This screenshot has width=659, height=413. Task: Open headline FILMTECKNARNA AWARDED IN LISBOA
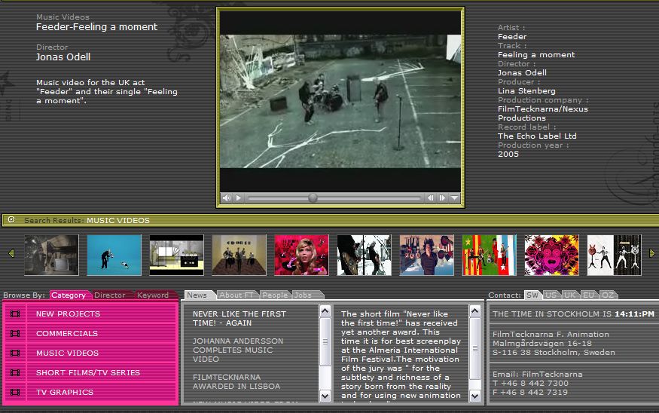coord(236,381)
